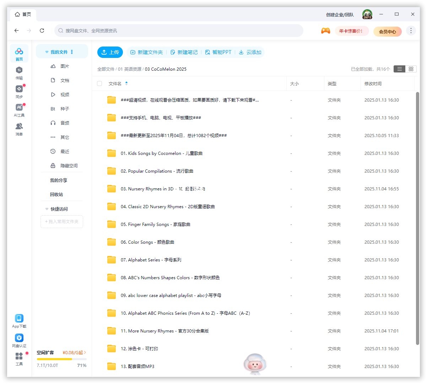Screen dimensions: 427x384
Task: Enable list view with the list toggle
Action: 399,69
